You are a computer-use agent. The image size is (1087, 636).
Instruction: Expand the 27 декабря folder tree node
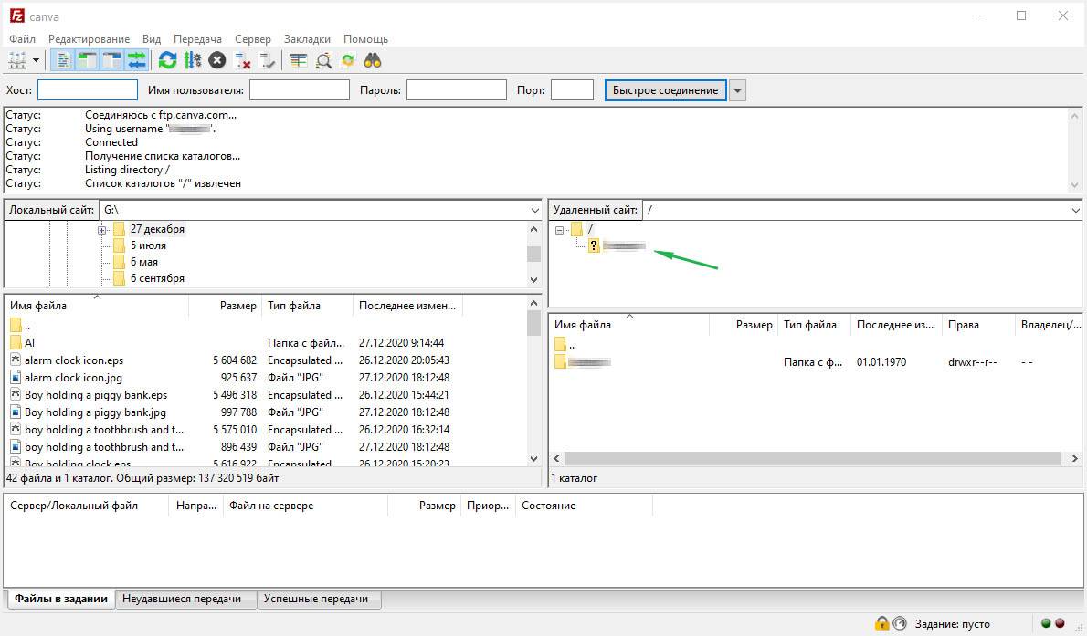click(102, 230)
